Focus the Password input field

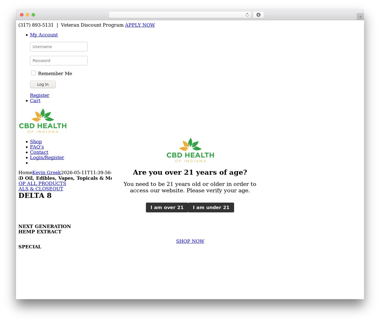pyautogui.click(x=59, y=61)
